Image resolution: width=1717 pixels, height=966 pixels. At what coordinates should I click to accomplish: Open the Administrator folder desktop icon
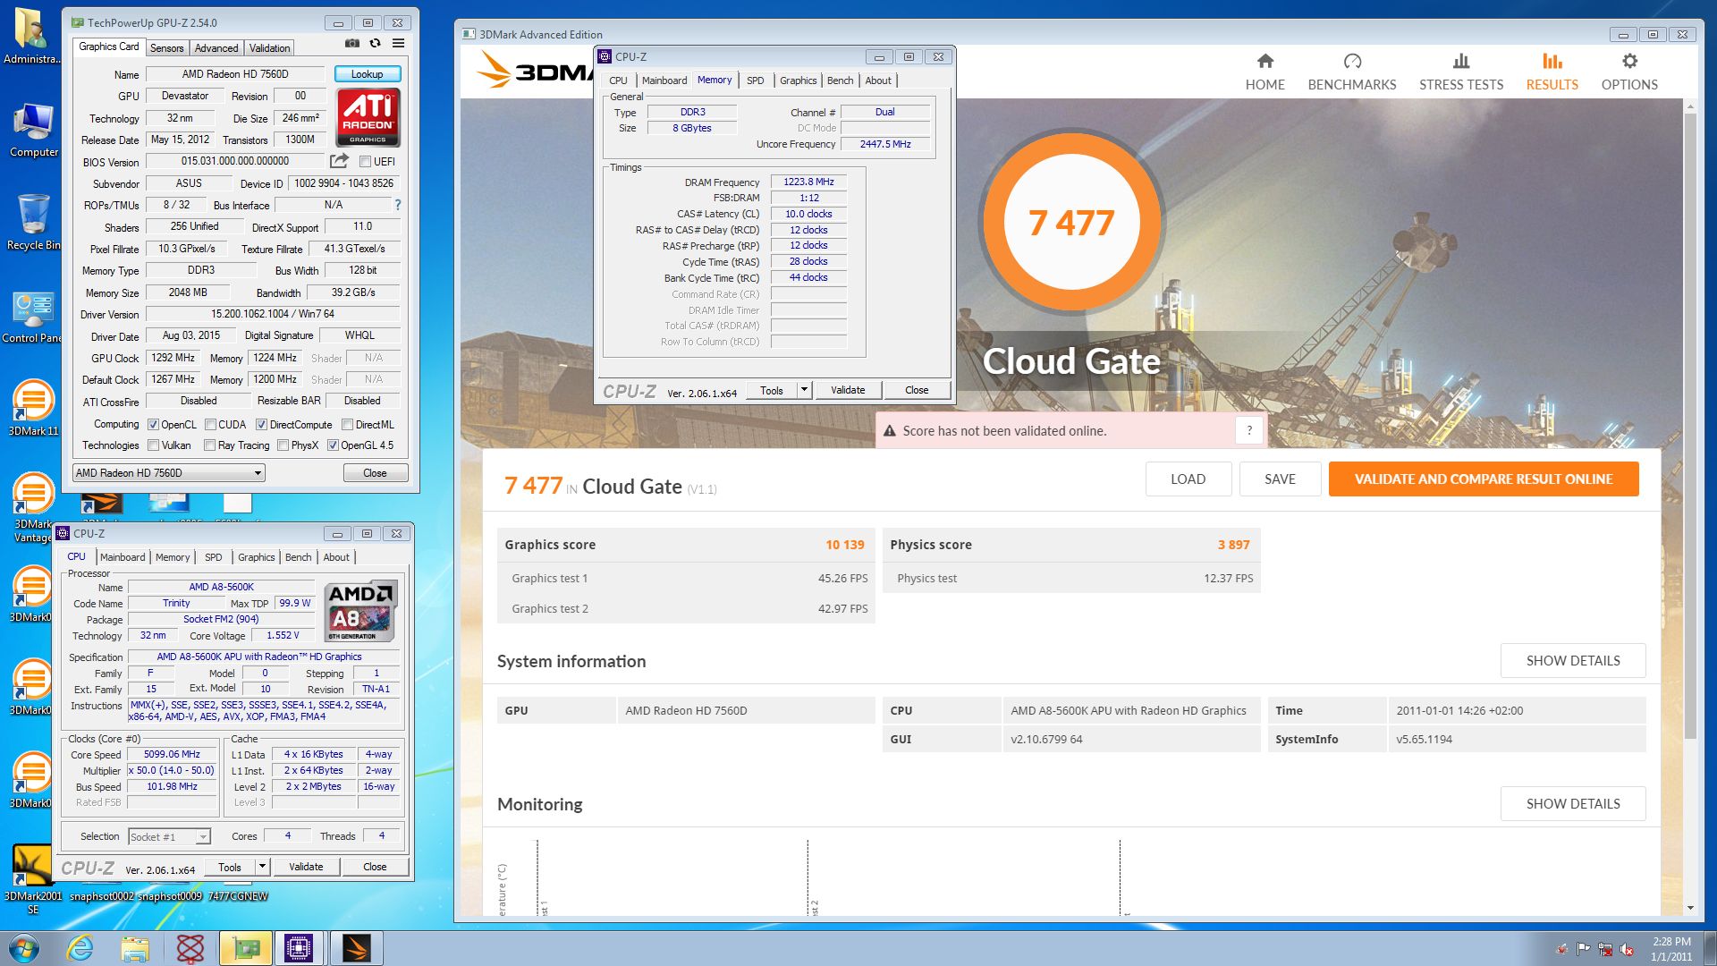click(x=33, y=36)
